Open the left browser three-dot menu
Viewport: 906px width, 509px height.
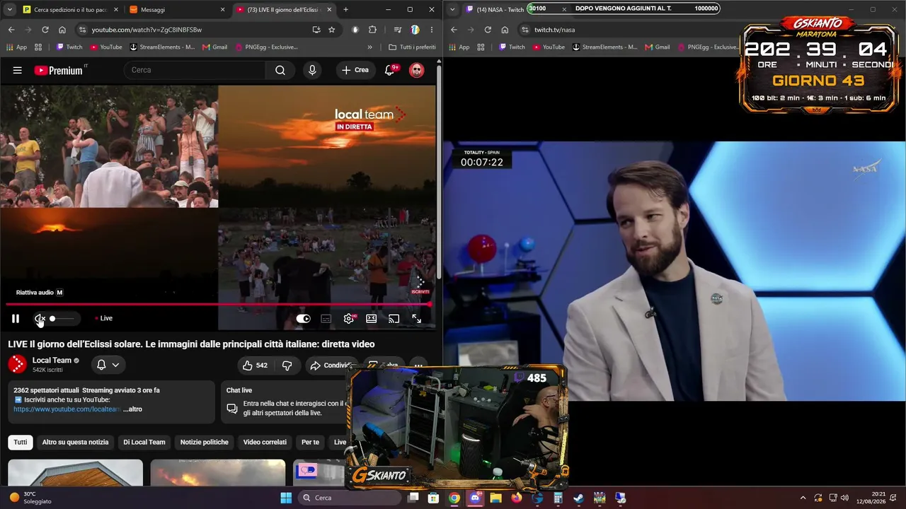(432, 30)
